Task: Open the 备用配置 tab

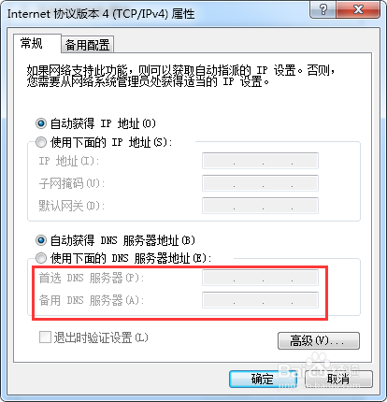Action: [x=87, y=45]
